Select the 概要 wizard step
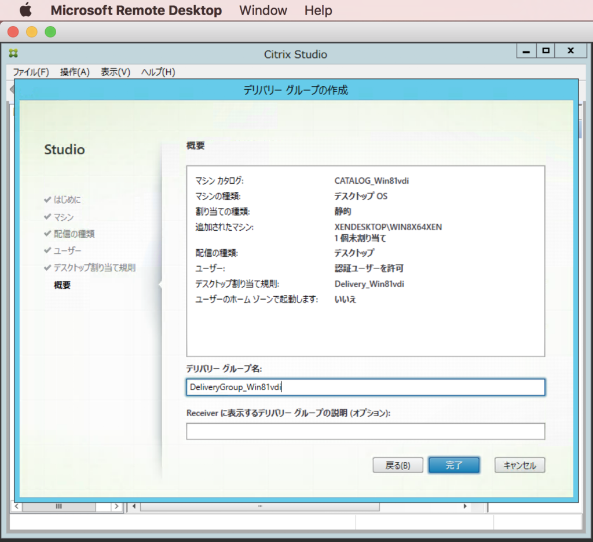The width and height of the screenshot is (593, 542). 62,285
